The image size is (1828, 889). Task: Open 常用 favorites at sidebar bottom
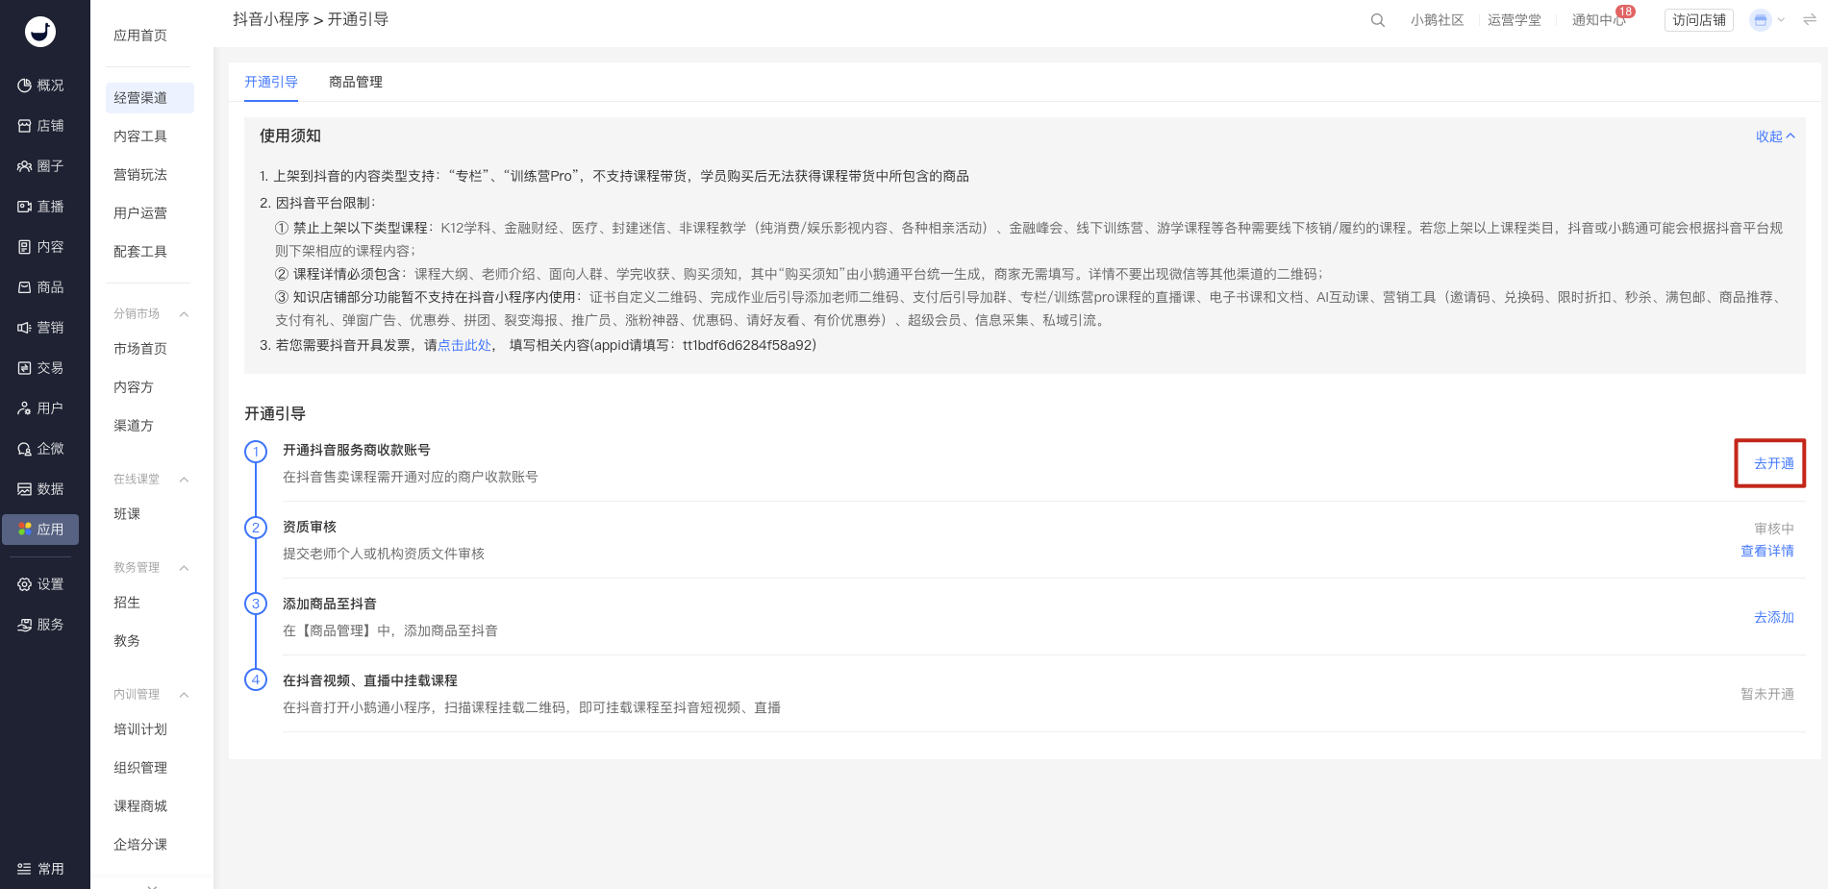click(40, 869)
